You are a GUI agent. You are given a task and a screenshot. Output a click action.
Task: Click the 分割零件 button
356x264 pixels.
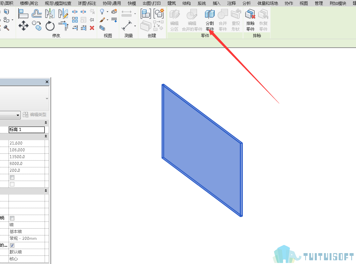coord(210,20)
